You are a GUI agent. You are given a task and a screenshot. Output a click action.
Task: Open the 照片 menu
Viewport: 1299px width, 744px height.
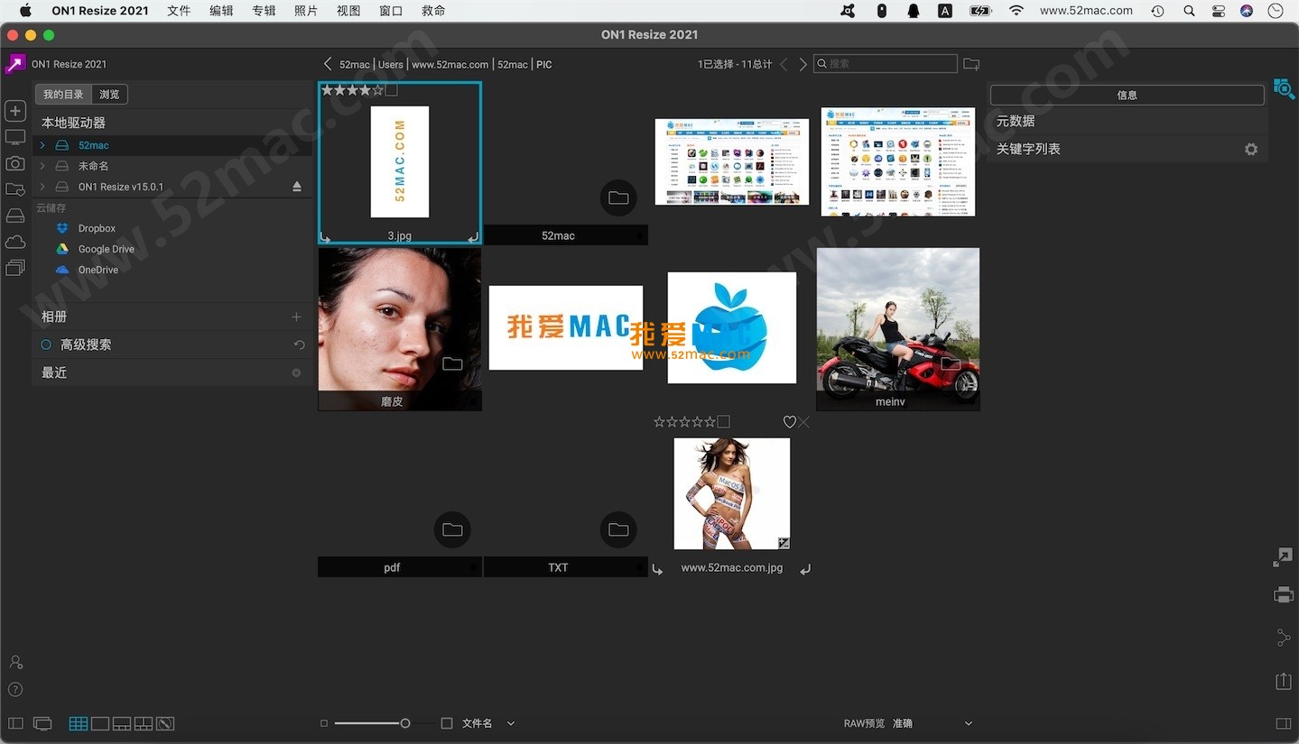point(306,11)
